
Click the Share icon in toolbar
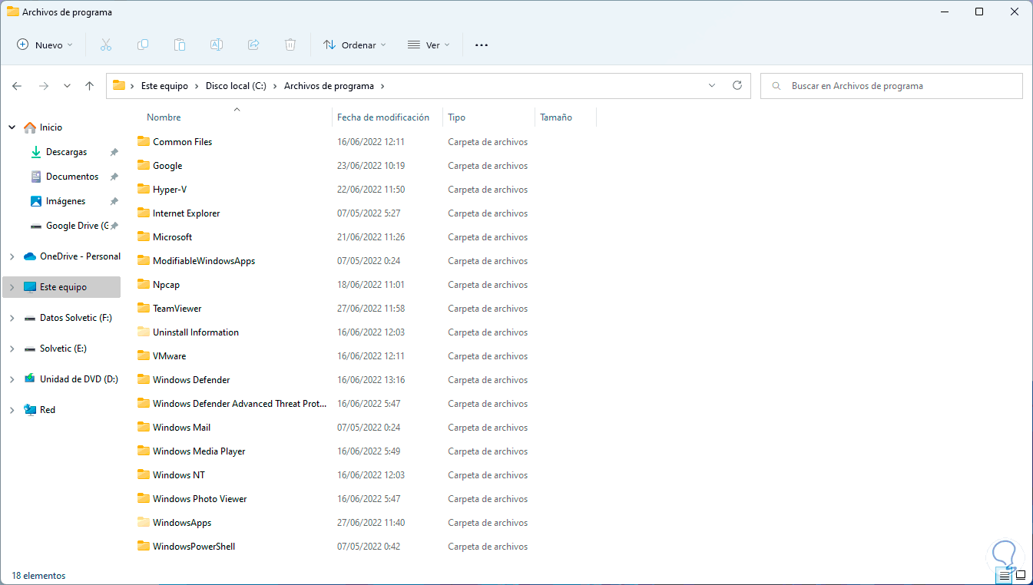[x=253, y=45]
